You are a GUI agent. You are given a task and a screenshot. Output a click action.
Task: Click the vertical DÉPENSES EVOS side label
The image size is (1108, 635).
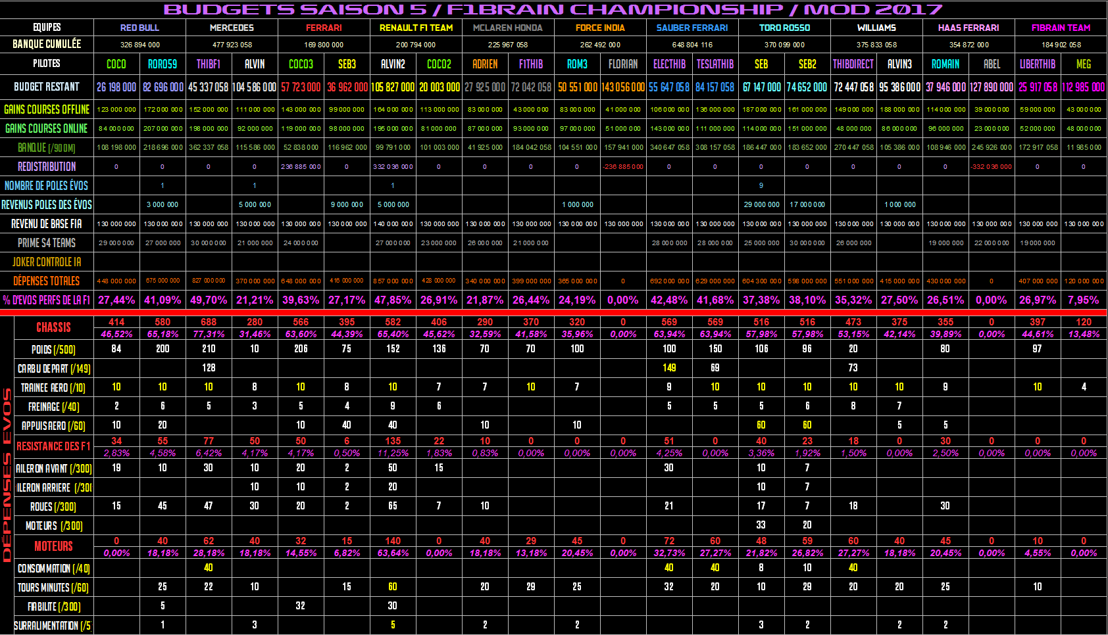point(7,475)
